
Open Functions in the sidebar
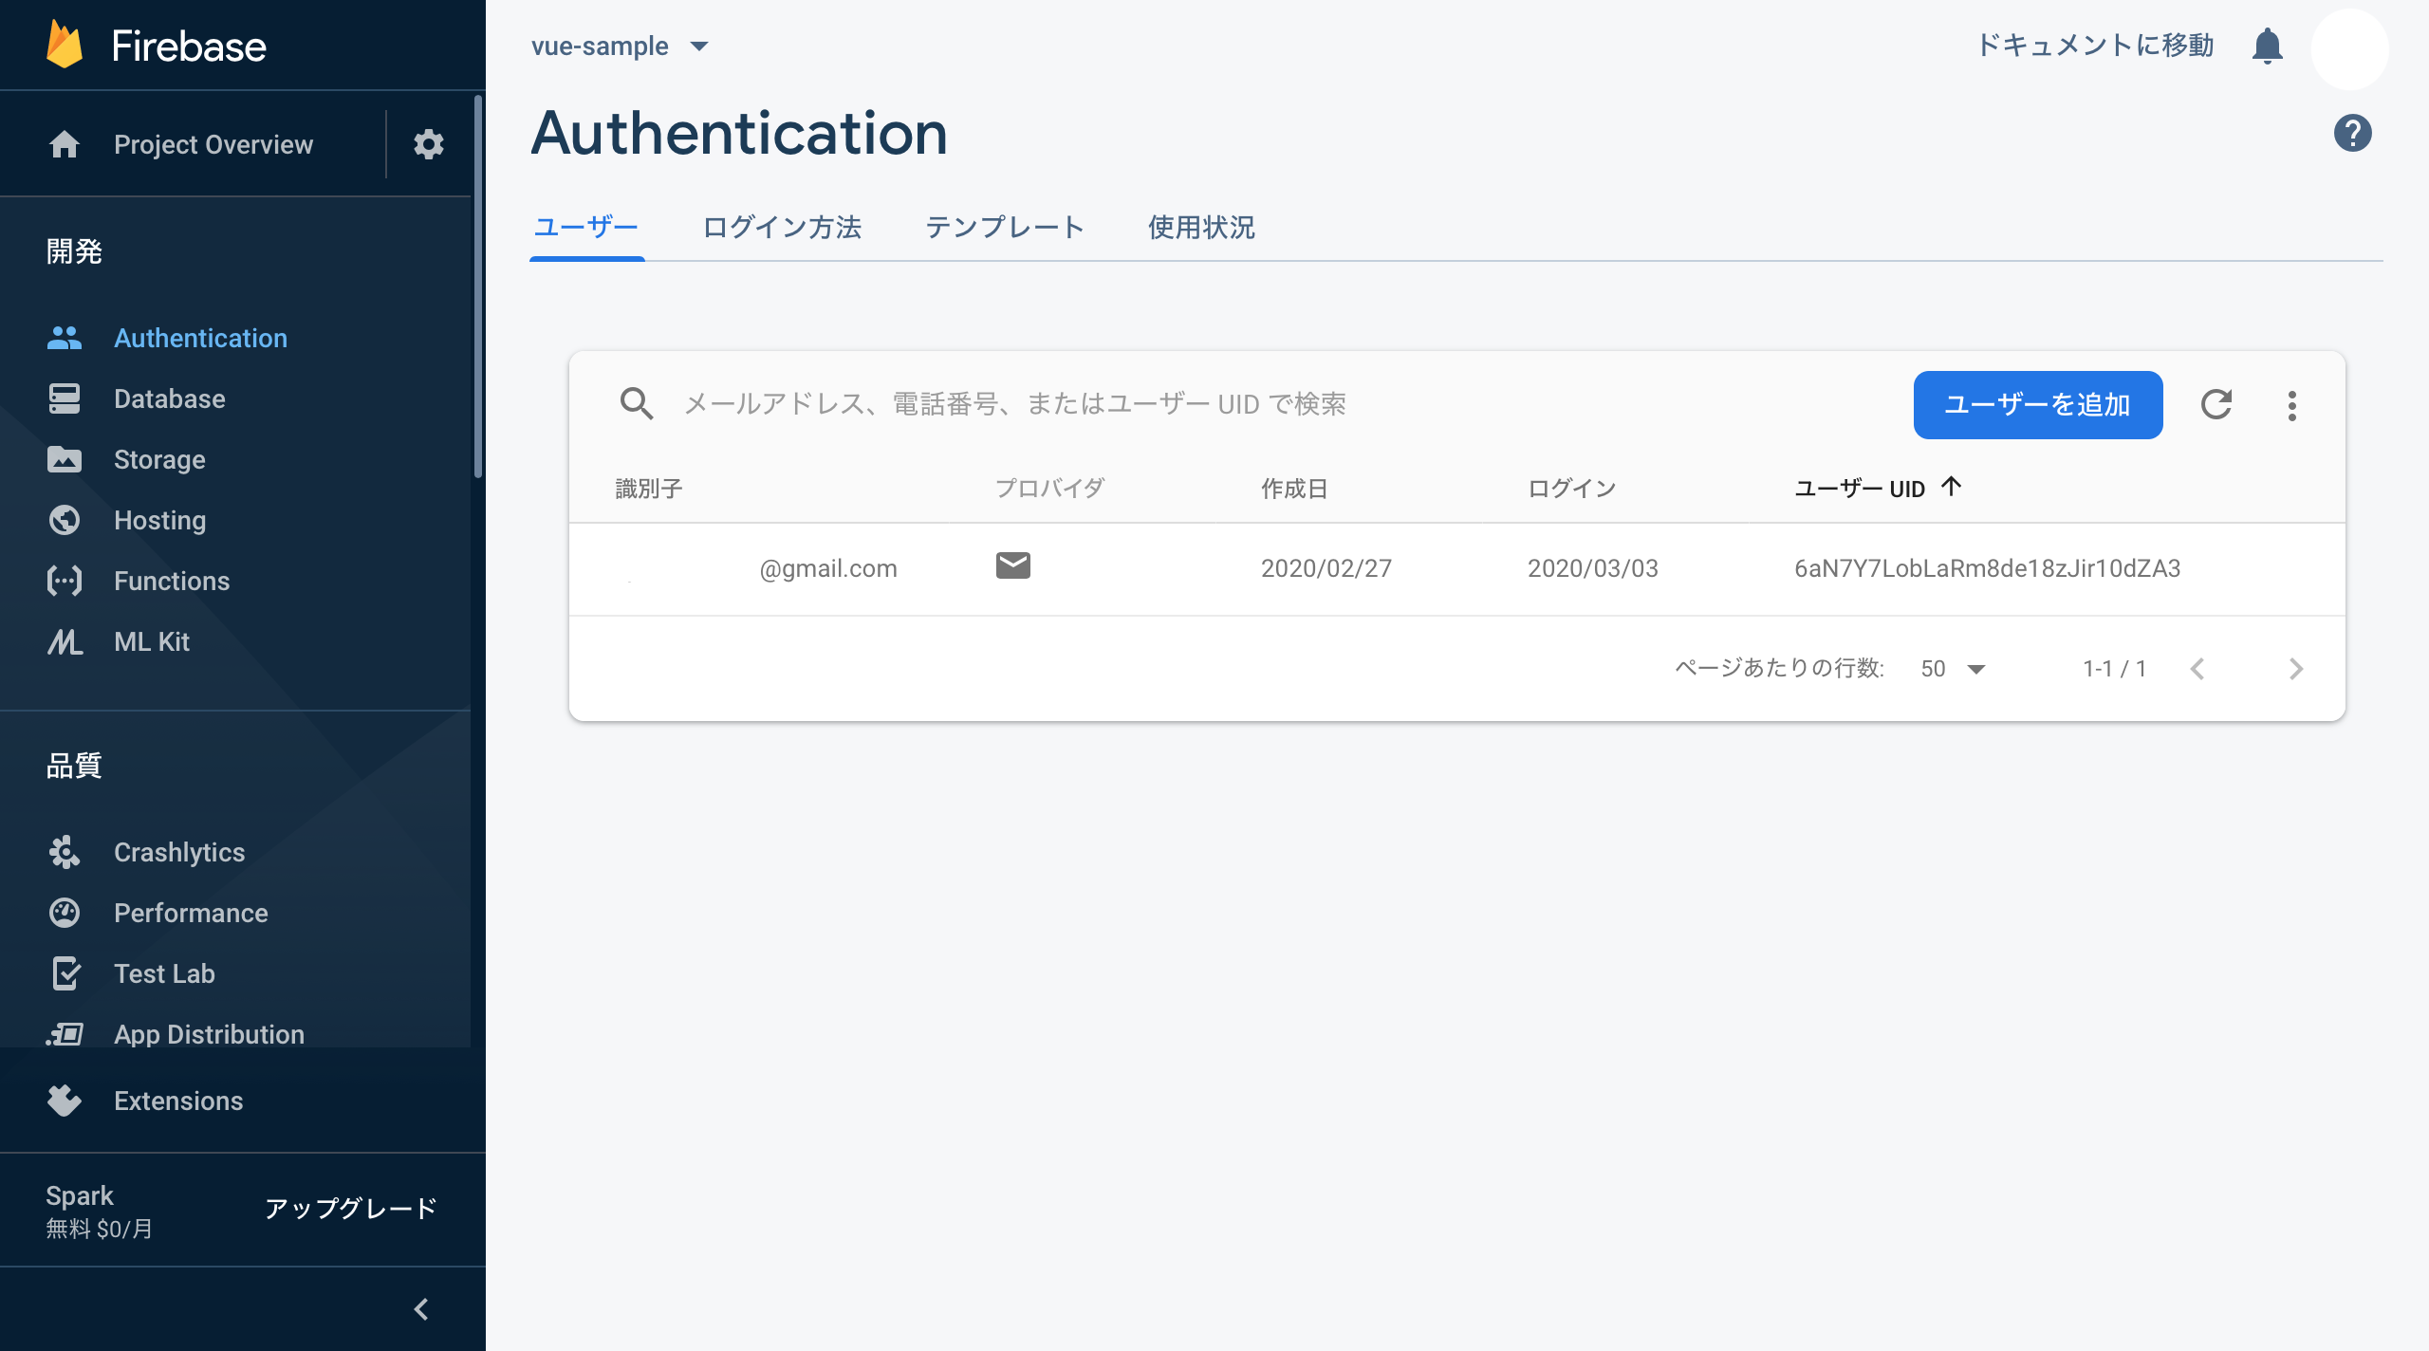pos(172,581)
